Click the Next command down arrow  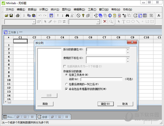point(63,15)
